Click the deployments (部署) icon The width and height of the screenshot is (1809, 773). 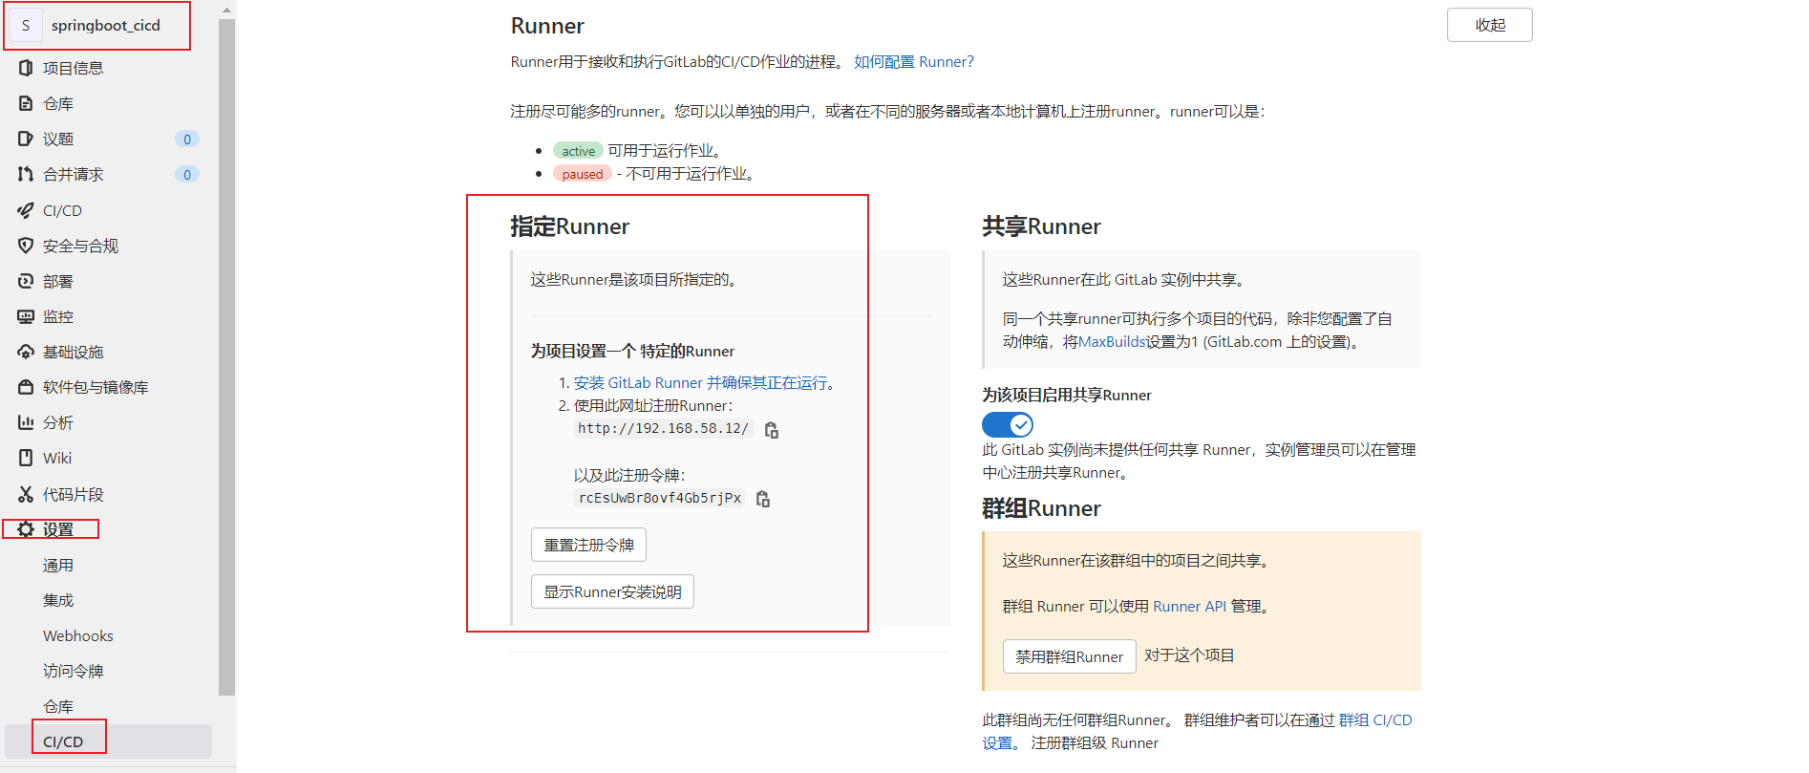[26, 281]
